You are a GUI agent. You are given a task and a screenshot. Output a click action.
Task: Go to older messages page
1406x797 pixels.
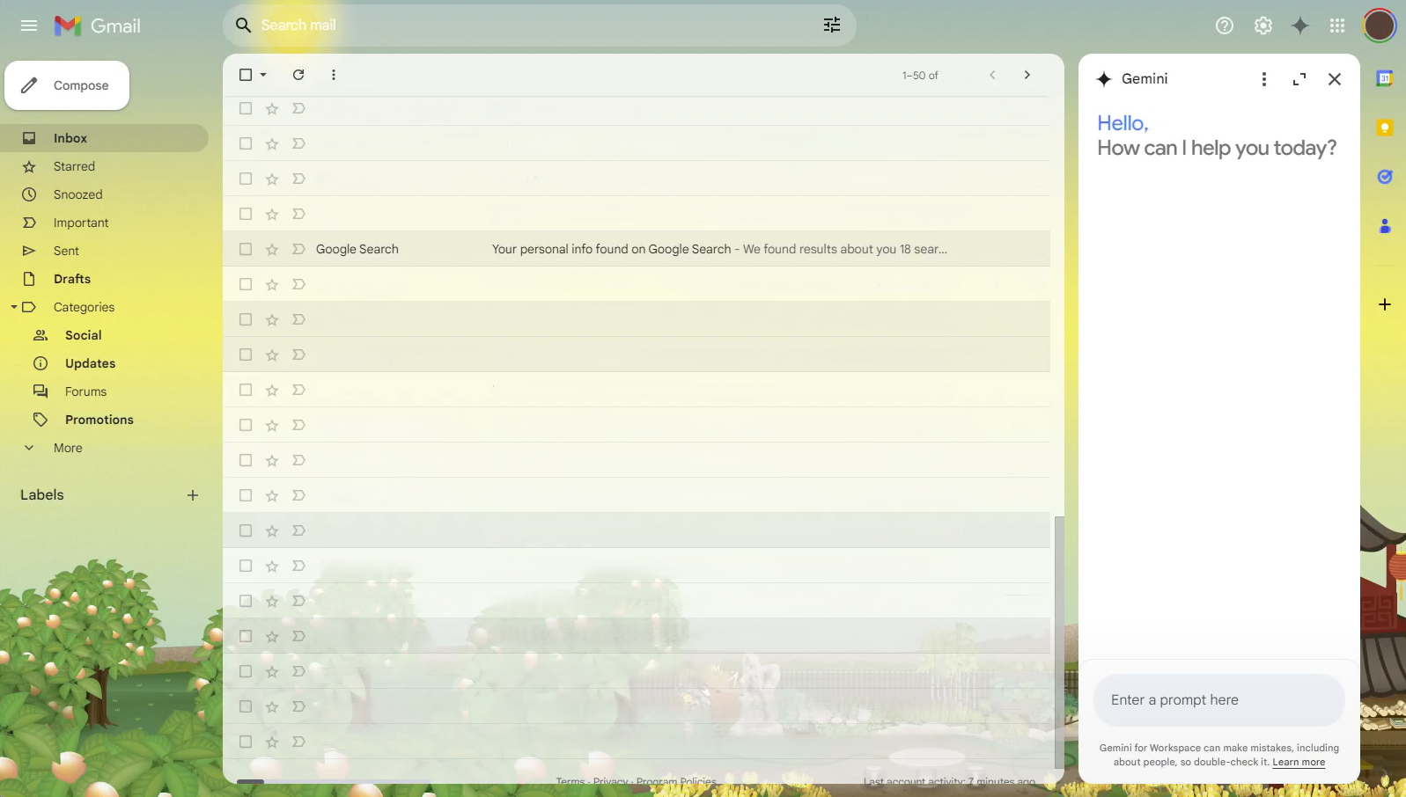[x=1027, y=75]
